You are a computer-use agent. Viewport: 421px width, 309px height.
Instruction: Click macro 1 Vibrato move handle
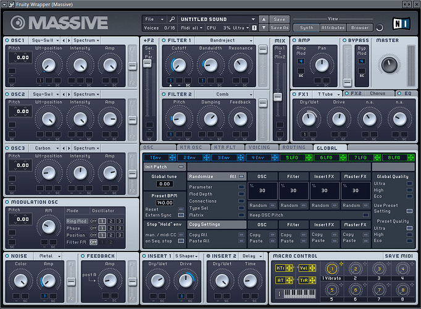pos(341,264)
